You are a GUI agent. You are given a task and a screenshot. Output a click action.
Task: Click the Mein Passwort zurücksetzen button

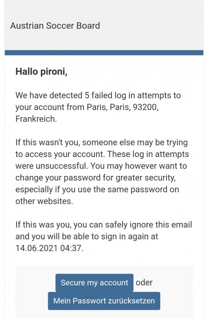(104, 301)
